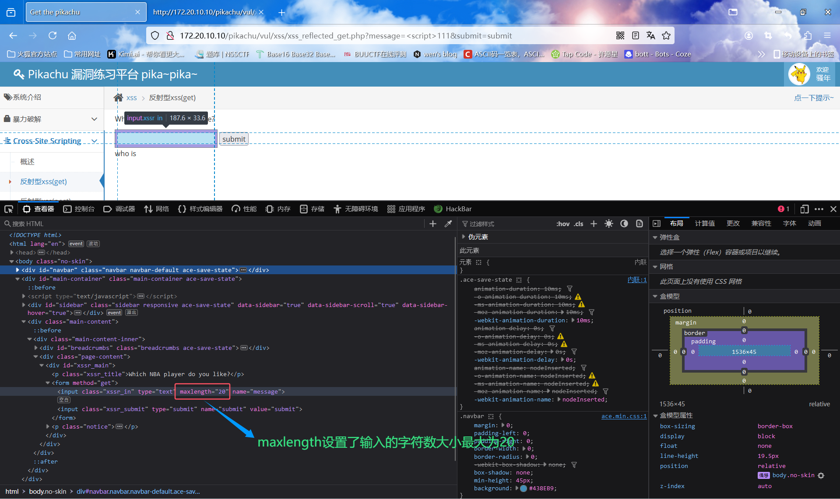840x499 pixels.
Task: Collapse the 弹性盒 section
Action: pyautogui.click(x=655, y=237)
